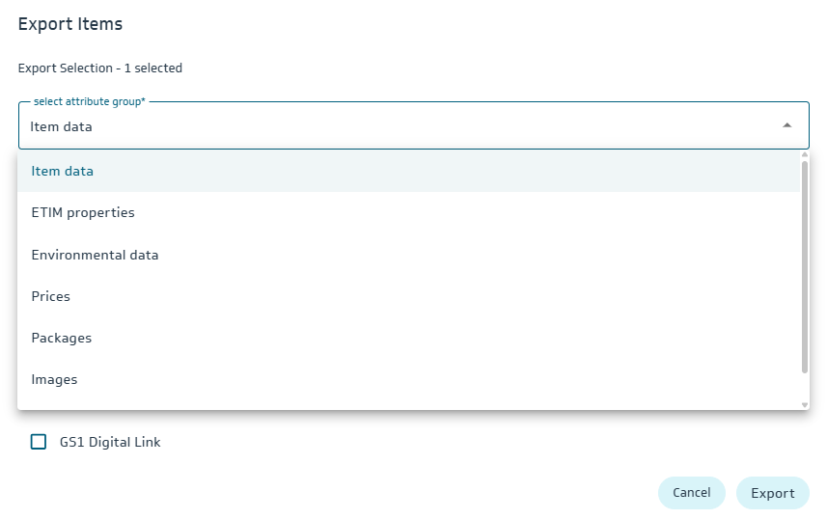
Task: Click the scroll up arrow in list
Action: click(x=805, y=154)
